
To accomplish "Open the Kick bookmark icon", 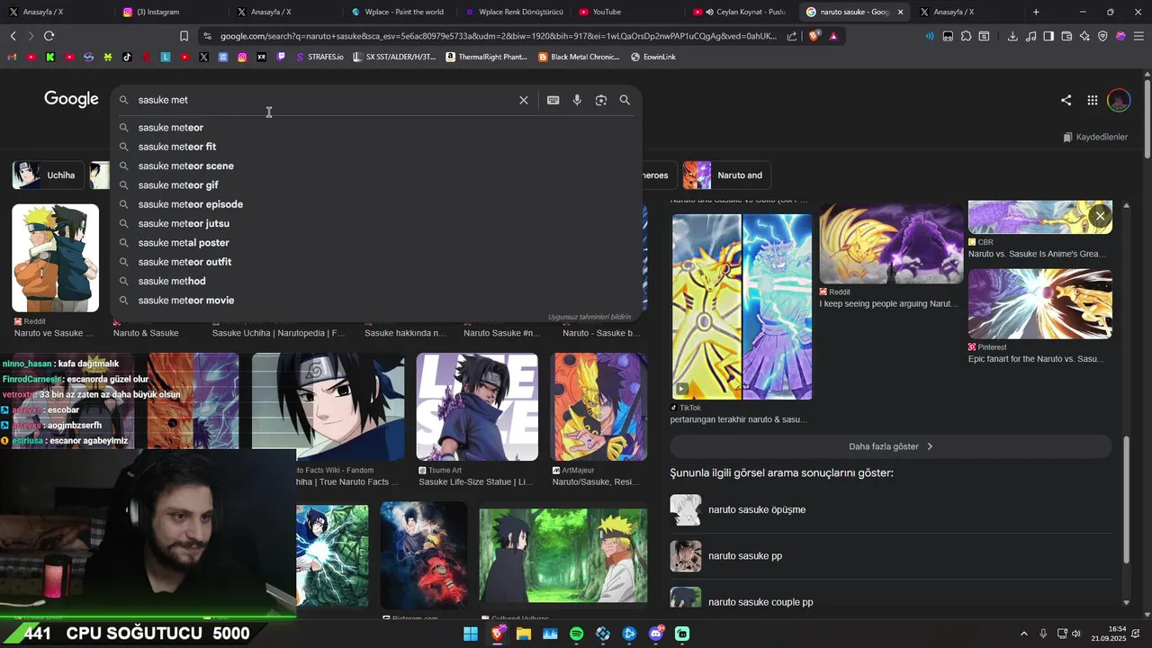I will (49, 57).
